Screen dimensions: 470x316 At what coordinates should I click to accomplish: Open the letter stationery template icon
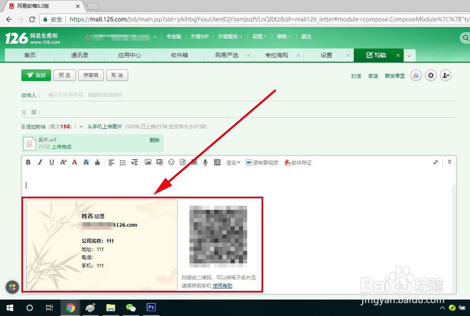182,162
